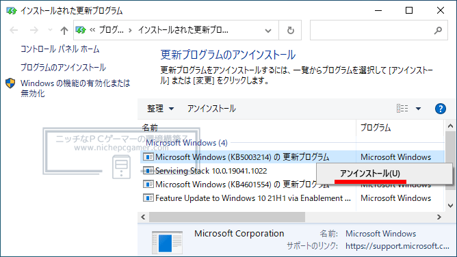Open the Control Panel Home link
The width and height of the screenshot is (457, 257).
[60, 49]
